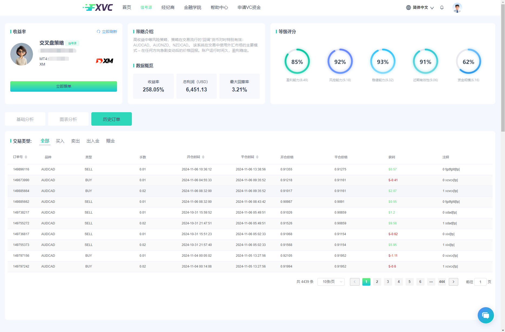Click the globe language icon
This screenshot has width=505, height=332.
pos(408,8)
